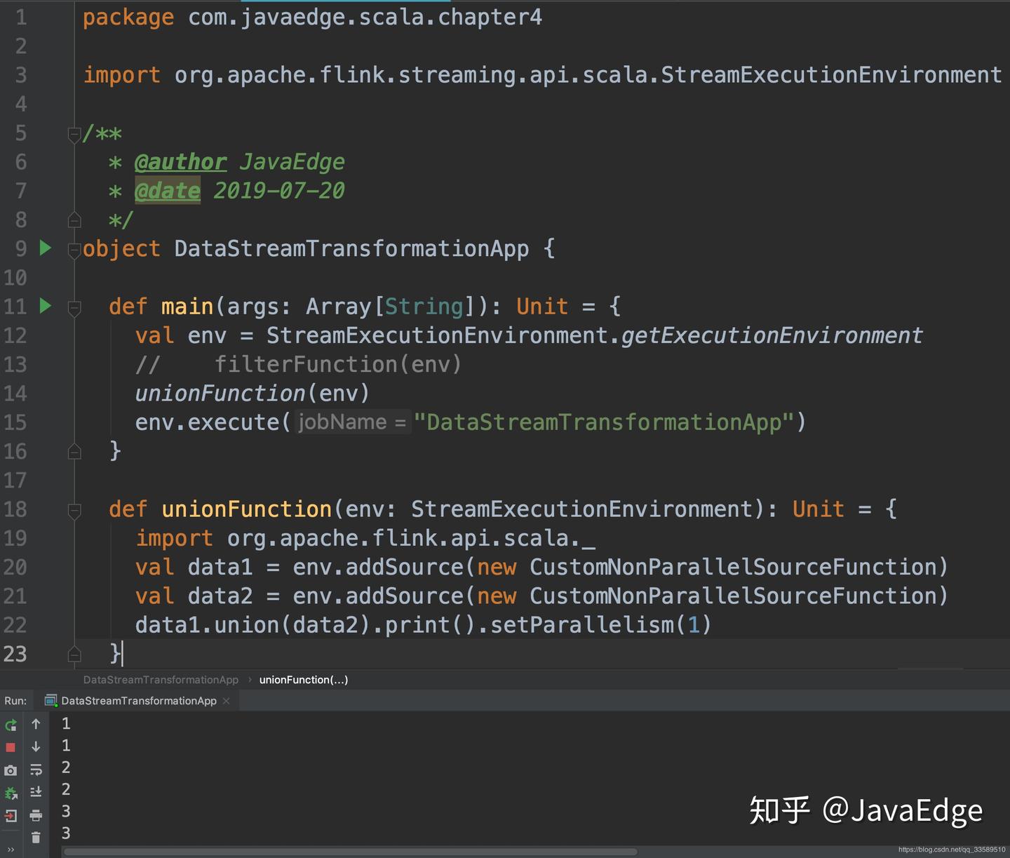This screenshot has height=858, width=1010.
Task: Stop the running DataStreamTransformationApp process
Action: coord(11,748)
